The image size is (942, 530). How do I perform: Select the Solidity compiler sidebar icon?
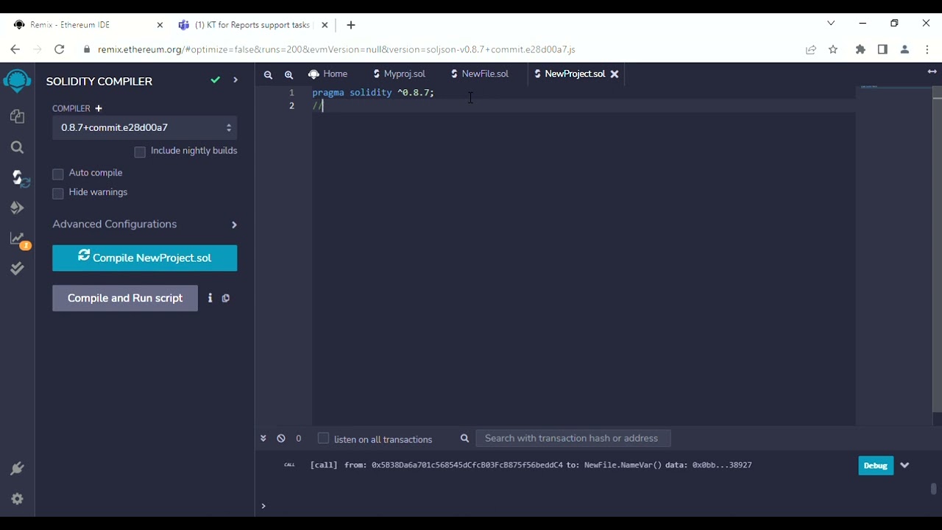[x=19, y=178]
